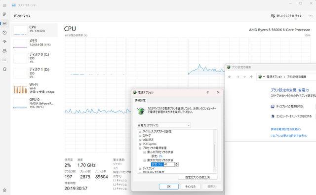
Task: Click 適用(A) button in 電源オプション dialog
Action: 212,187
